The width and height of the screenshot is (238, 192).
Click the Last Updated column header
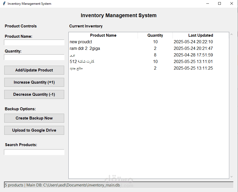(201, 35)
